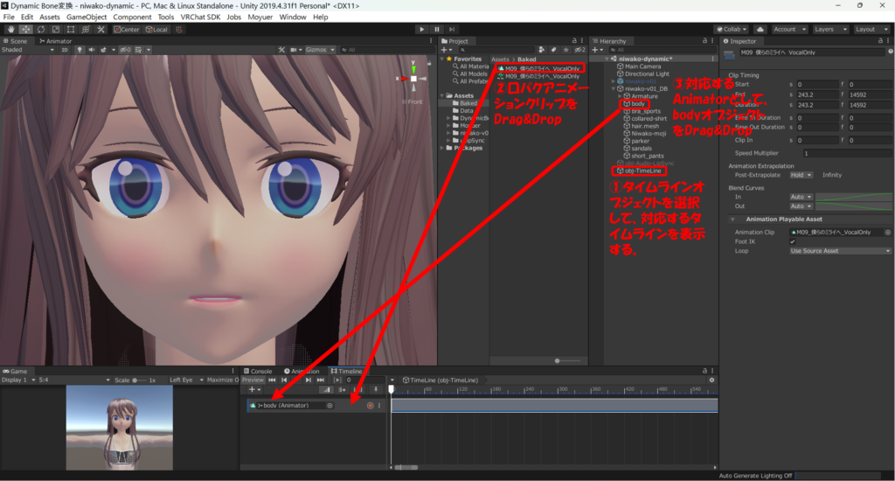
Task: Toggle scene lighting bulb icon
Action: point(79,50)
